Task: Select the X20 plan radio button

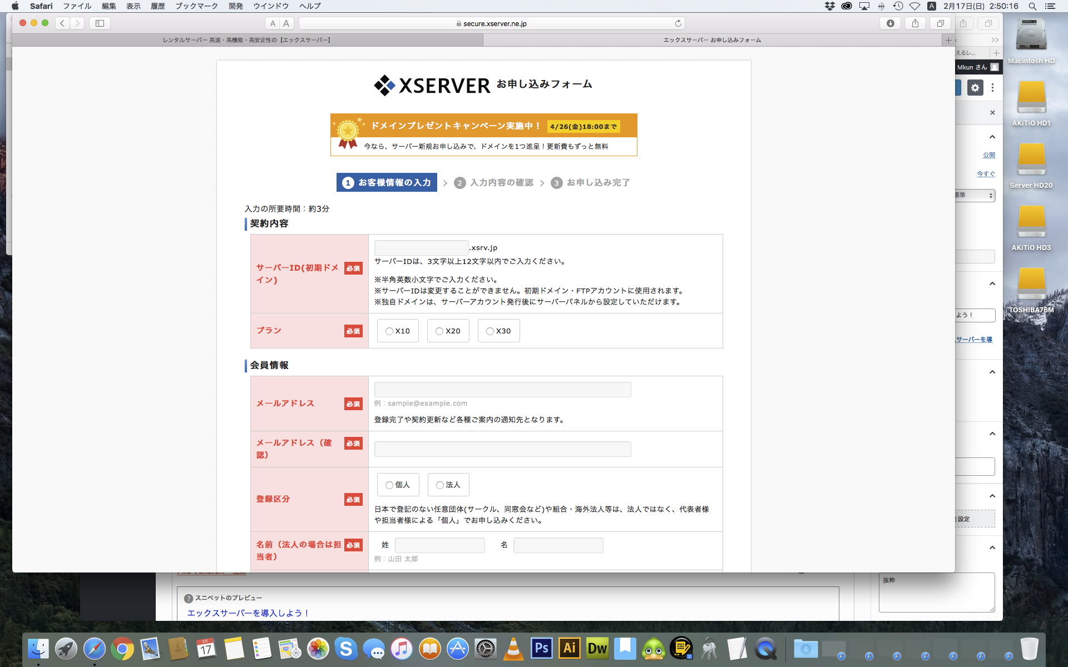Action: click(439, 331)
